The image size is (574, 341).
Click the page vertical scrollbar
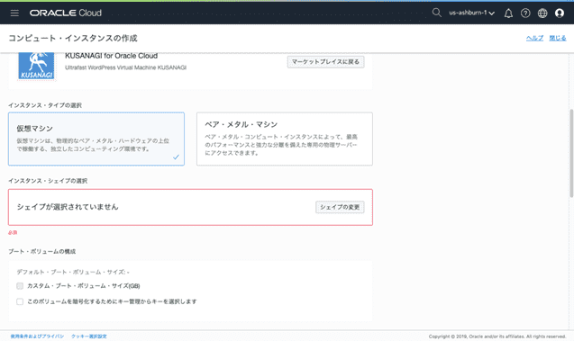[x=571, y=154]
